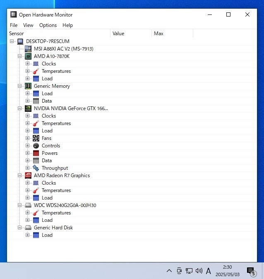Click the Value column header
The image size is (264, 279).
[131, 34]
